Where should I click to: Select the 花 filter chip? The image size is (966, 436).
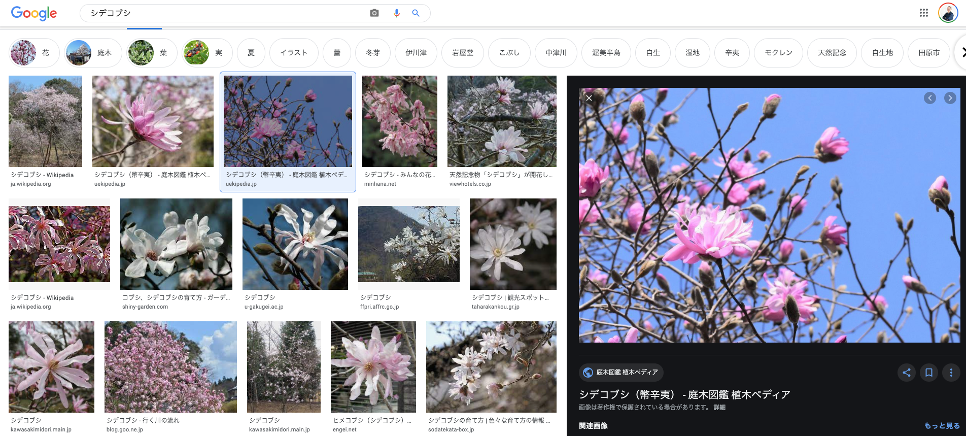coord(34,53)
